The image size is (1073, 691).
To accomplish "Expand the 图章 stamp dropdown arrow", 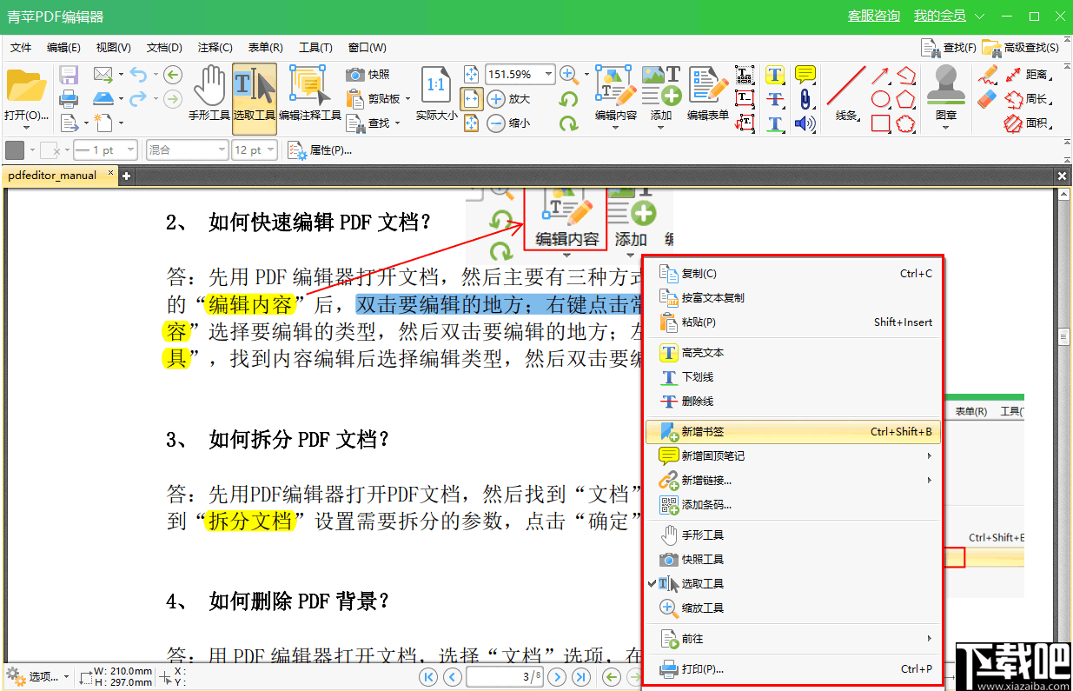I will tap(946, 129).
